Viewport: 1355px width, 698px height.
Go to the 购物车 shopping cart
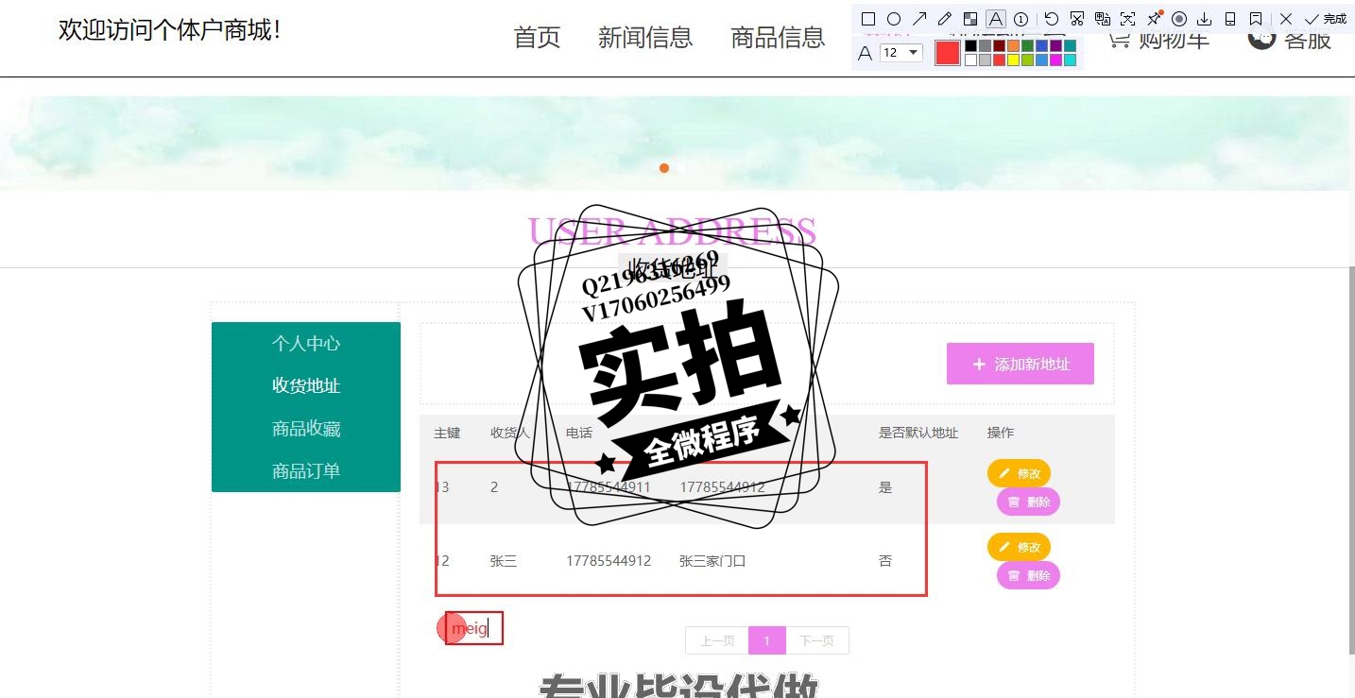[1158, 40]
